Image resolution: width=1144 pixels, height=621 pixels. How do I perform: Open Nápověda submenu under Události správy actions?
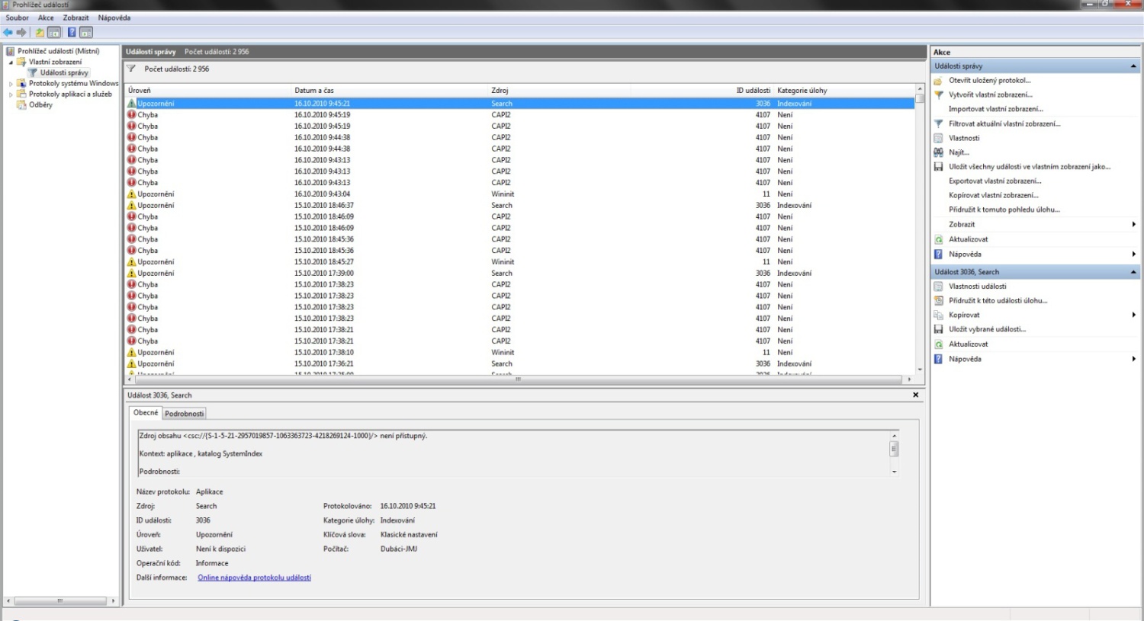click(1036, 254)
